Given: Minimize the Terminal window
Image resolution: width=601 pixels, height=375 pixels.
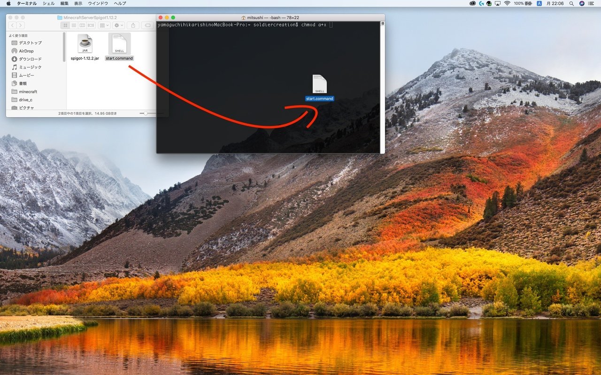Looking at the screenshot, I should click(x=167, y=17).
